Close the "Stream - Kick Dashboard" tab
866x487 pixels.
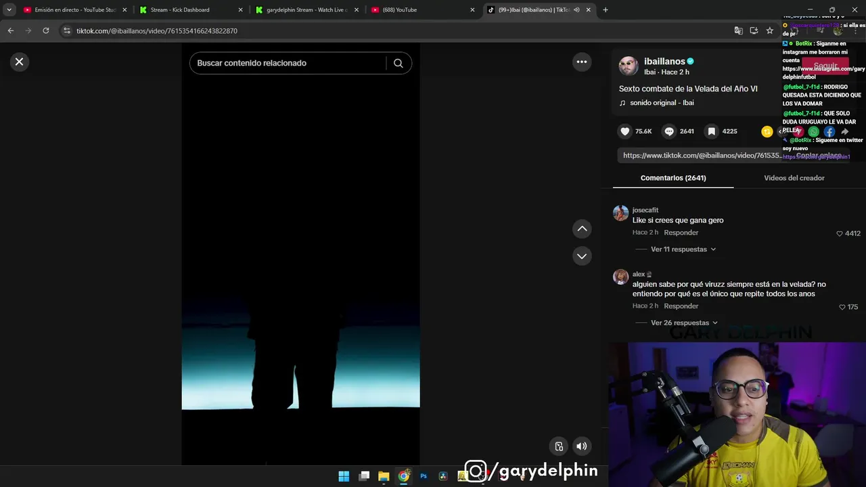240,10
